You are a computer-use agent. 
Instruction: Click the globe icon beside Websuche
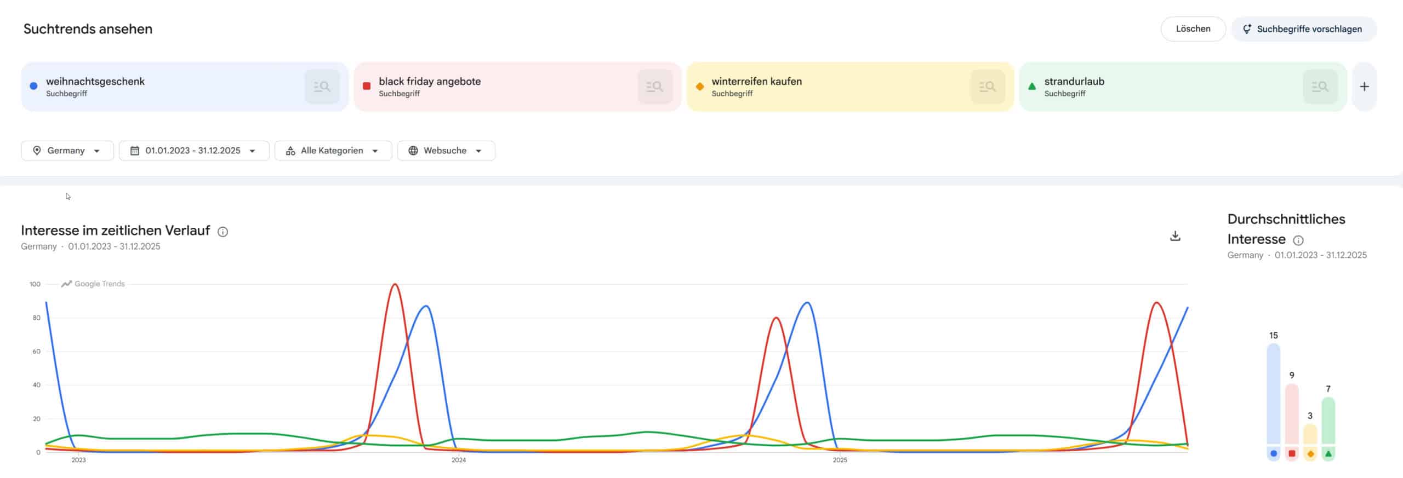413,151
